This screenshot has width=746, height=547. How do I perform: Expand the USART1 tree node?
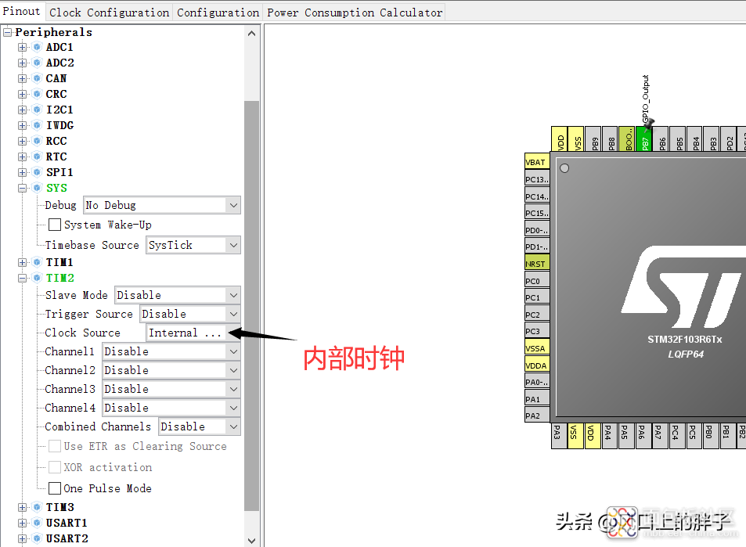pos(22,524)
